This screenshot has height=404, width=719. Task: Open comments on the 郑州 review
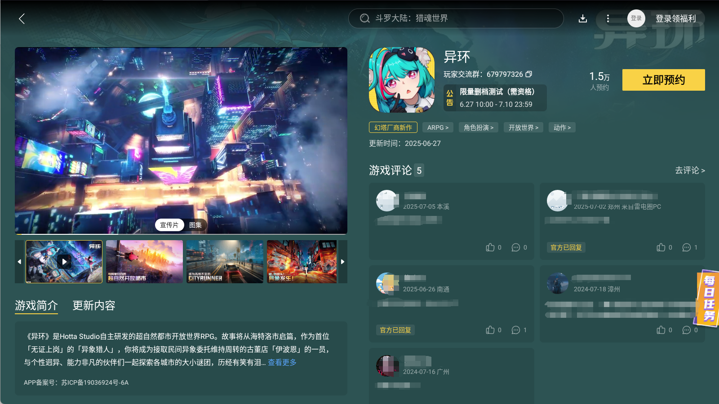[x=686, y=247]
